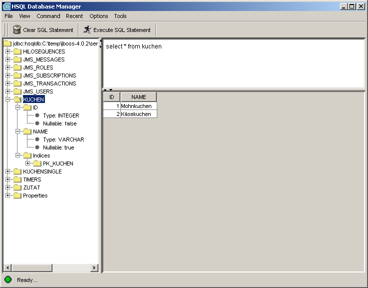This screenshot has width=368, height=288.
Task: Collapse the Indices node
Action: [17, 155]
